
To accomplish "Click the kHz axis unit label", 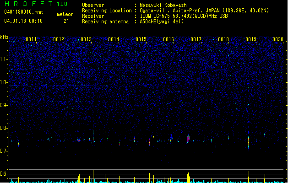I will [x=4, y=37].
